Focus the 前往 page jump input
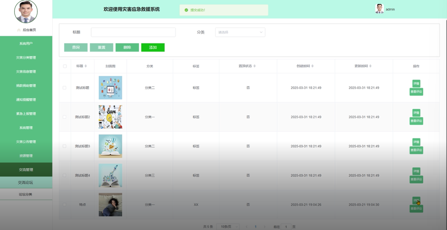 [x=286, y=227]
